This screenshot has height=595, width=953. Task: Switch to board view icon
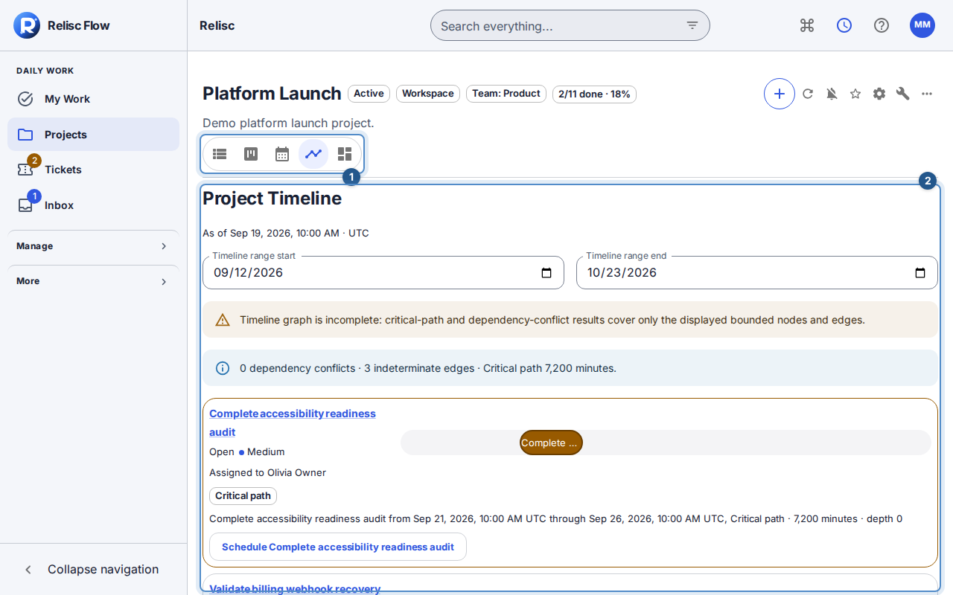pos(251,154)
